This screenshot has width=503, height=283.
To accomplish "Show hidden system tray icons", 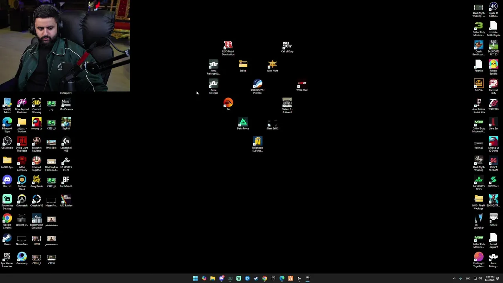I will [454, 278].
